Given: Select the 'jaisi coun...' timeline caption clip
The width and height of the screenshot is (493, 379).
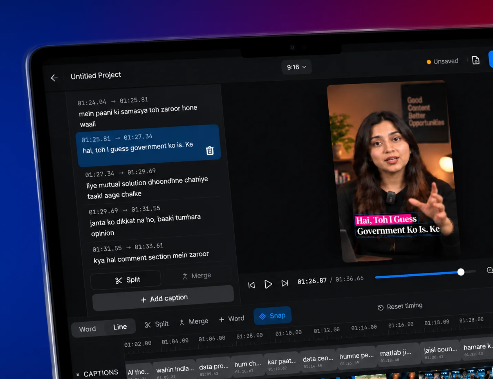Looking at the screenshot, I should point(441,351).
